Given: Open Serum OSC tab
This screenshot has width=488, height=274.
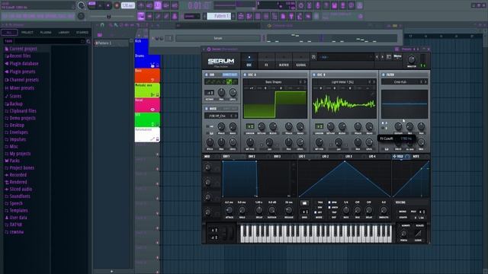Looking at the screenshot, I should [249, 61].
